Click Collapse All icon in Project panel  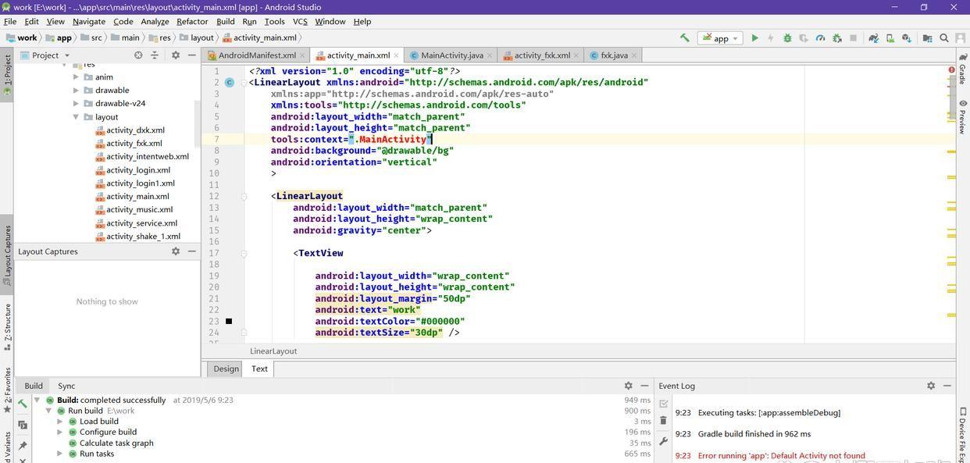(155, 55)
